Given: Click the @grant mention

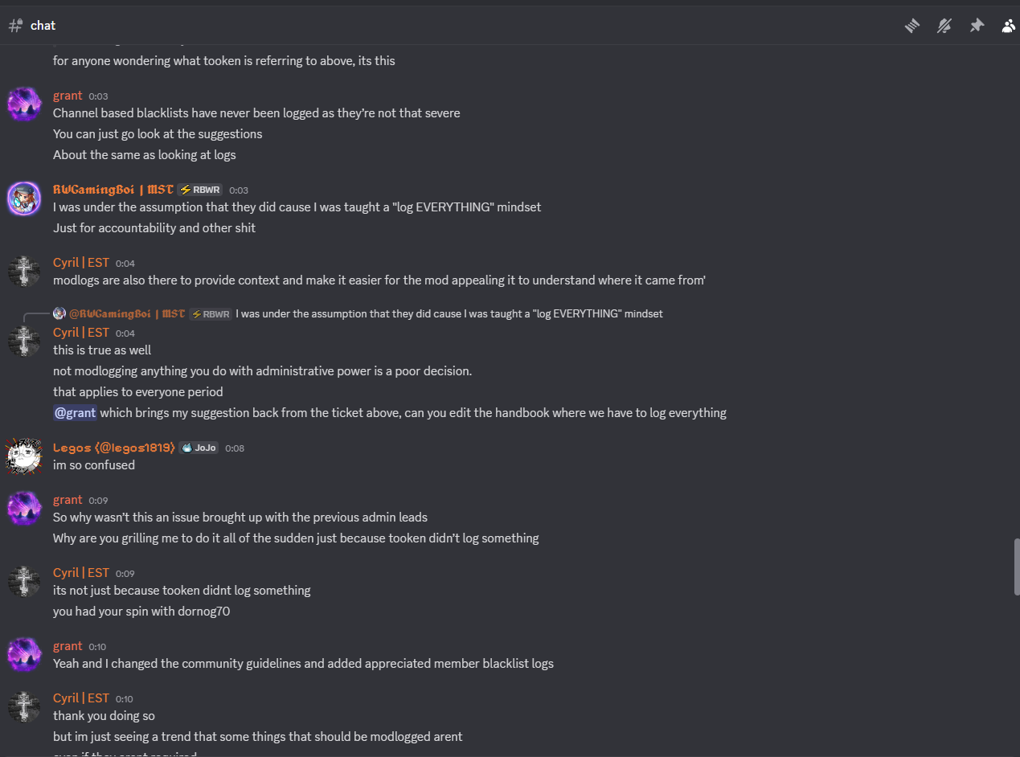Looking at the screenshot, I should (76, 412).
